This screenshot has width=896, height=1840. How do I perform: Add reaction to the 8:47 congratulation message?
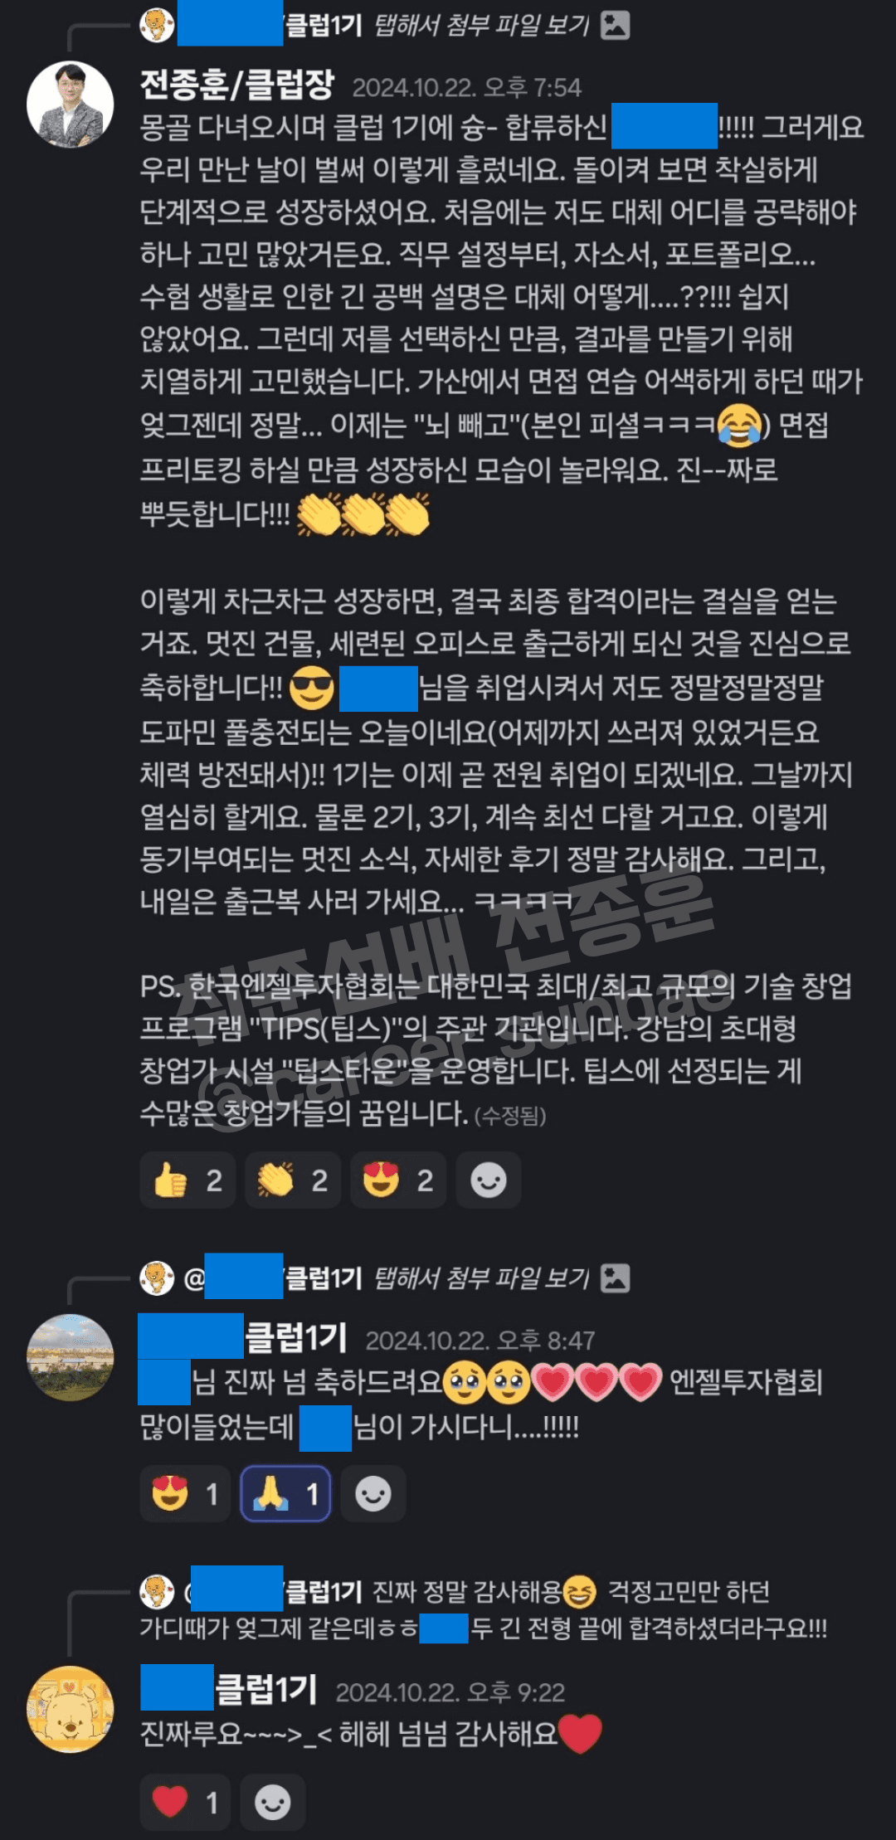(373, 1493)
